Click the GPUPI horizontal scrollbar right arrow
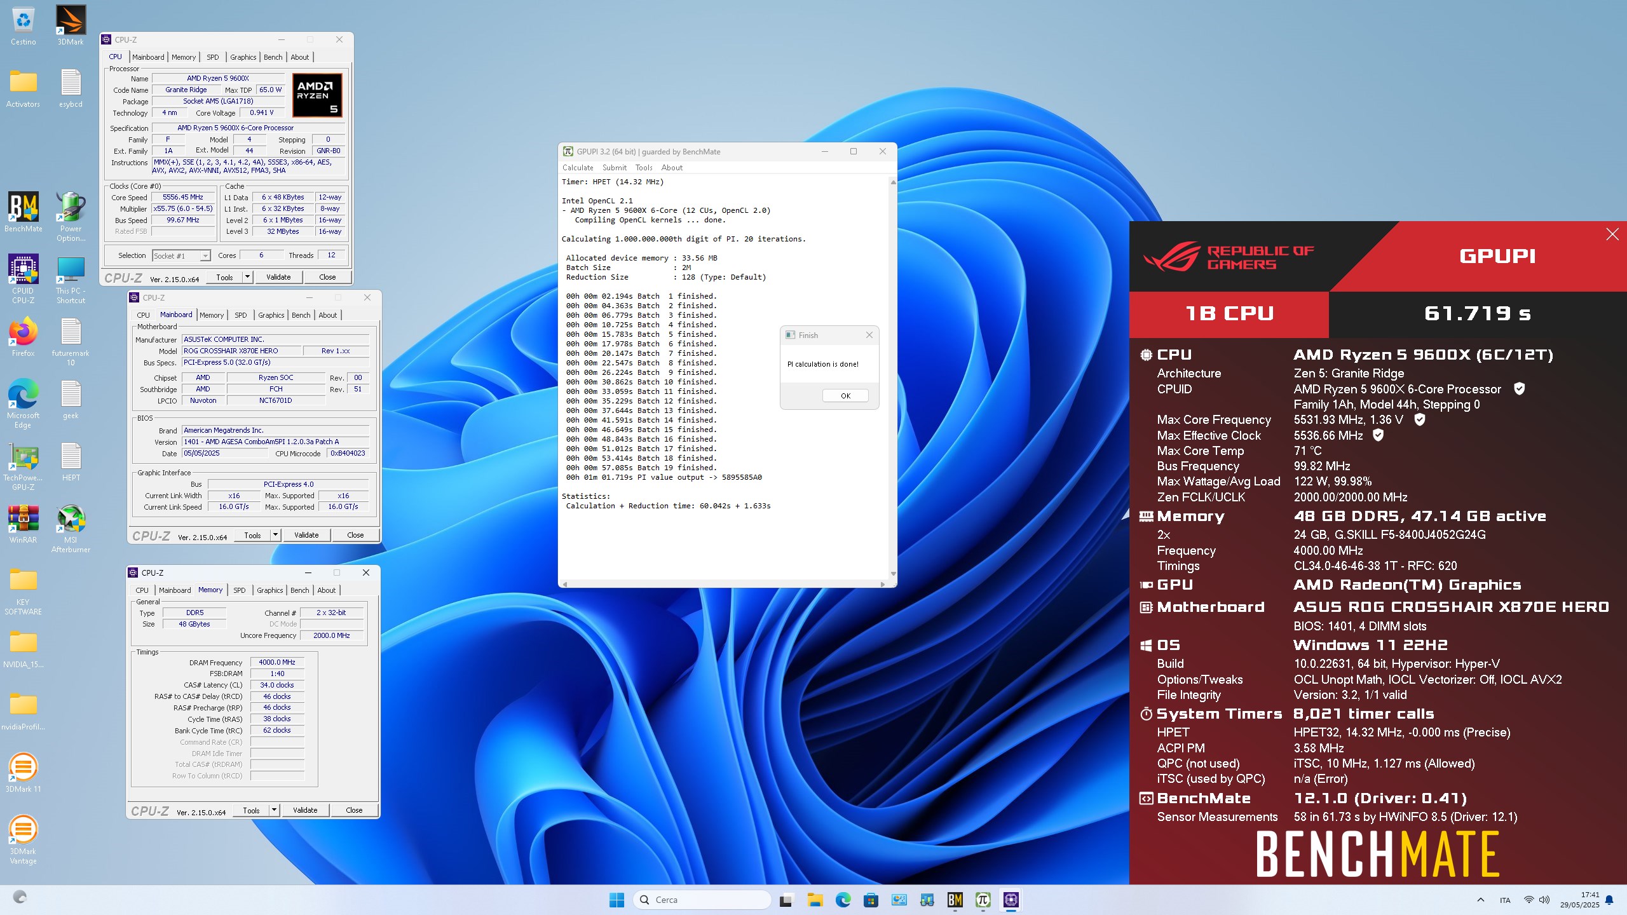 882,584
